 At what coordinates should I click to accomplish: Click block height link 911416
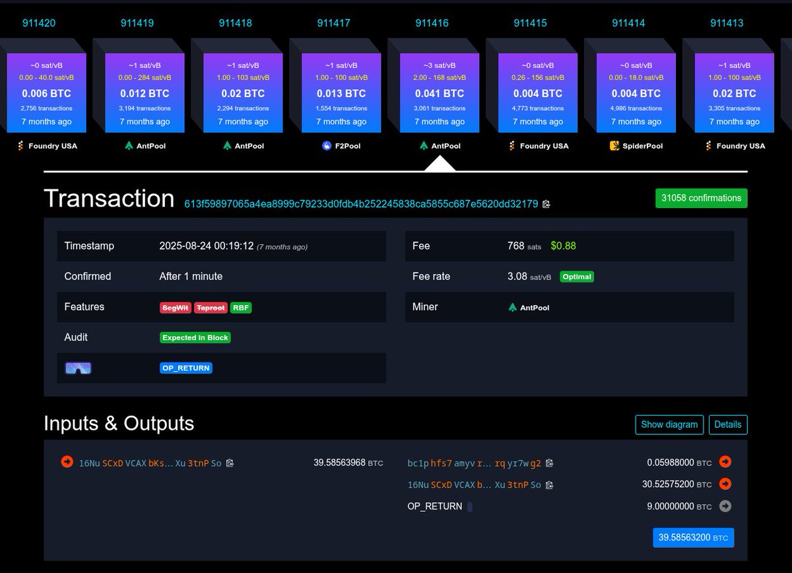[432, 23]
